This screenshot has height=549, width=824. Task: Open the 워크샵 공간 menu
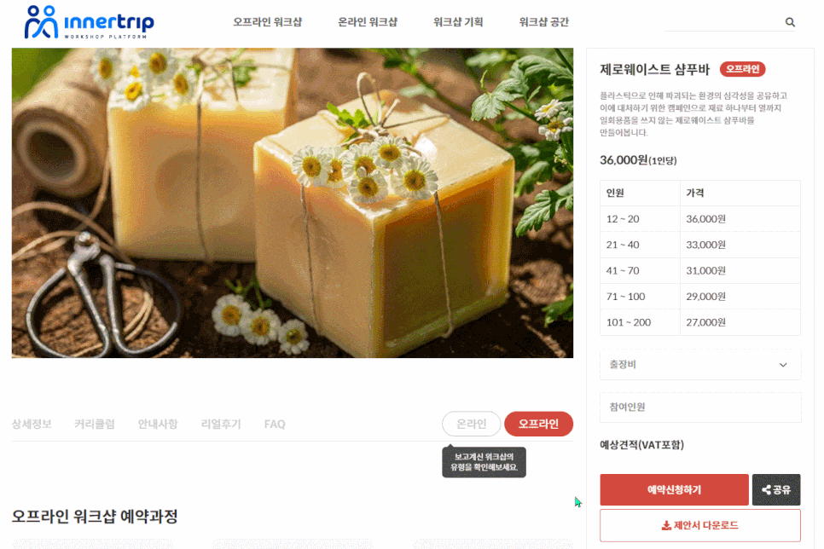pos(544,22)
